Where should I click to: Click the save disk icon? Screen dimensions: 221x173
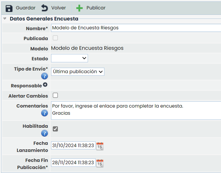[9, 8]
